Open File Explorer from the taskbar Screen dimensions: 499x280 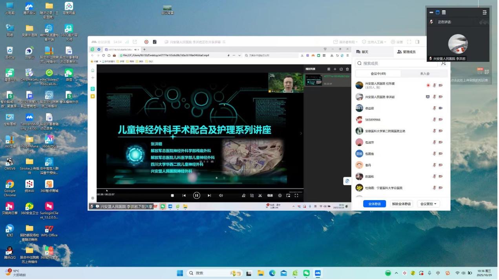261,273
